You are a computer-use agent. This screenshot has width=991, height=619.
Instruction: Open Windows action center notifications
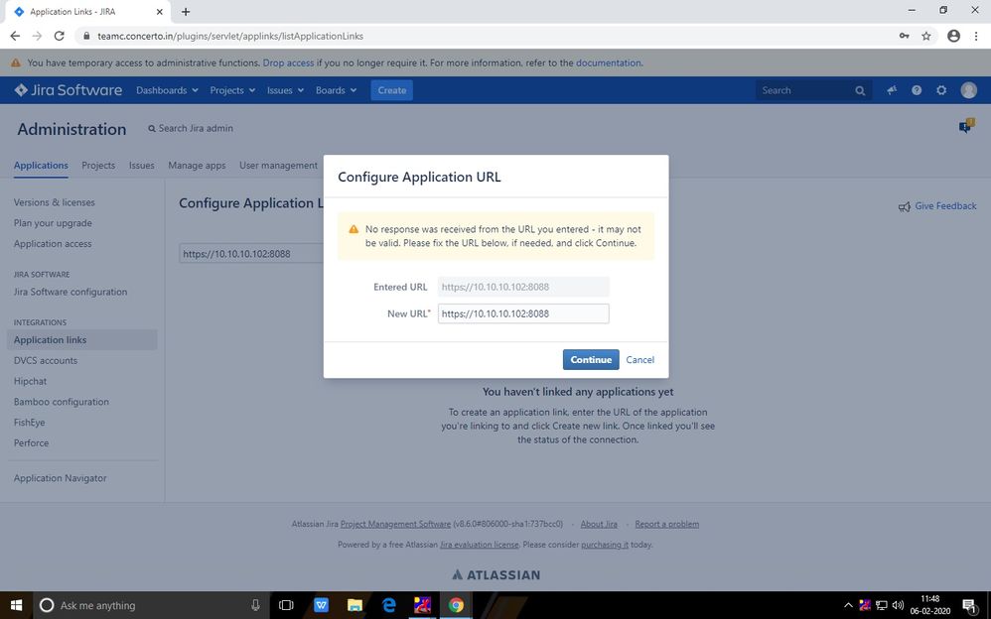point(970,606)
